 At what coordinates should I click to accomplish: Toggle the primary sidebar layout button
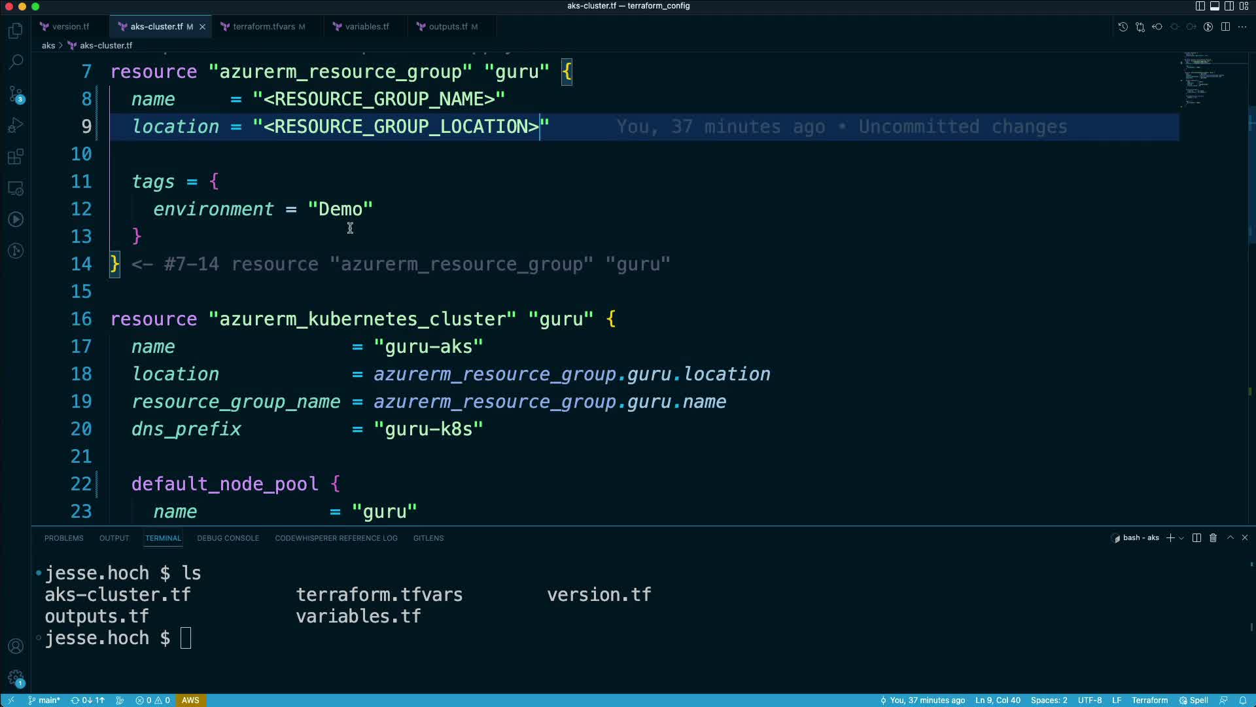point(1200,6)
